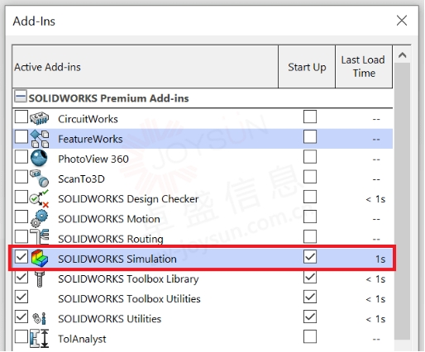Enable TolAnalyst active checkbox
425x352 pixels.
click(x=21, y=336)
